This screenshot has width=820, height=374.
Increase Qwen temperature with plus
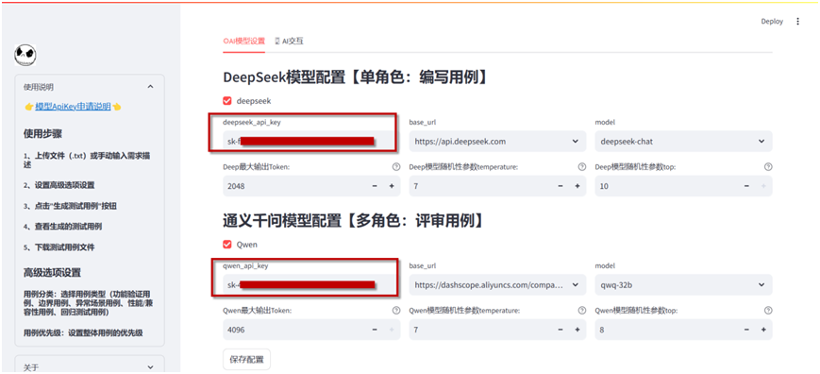pyautogui.click(x=577, y=330)
